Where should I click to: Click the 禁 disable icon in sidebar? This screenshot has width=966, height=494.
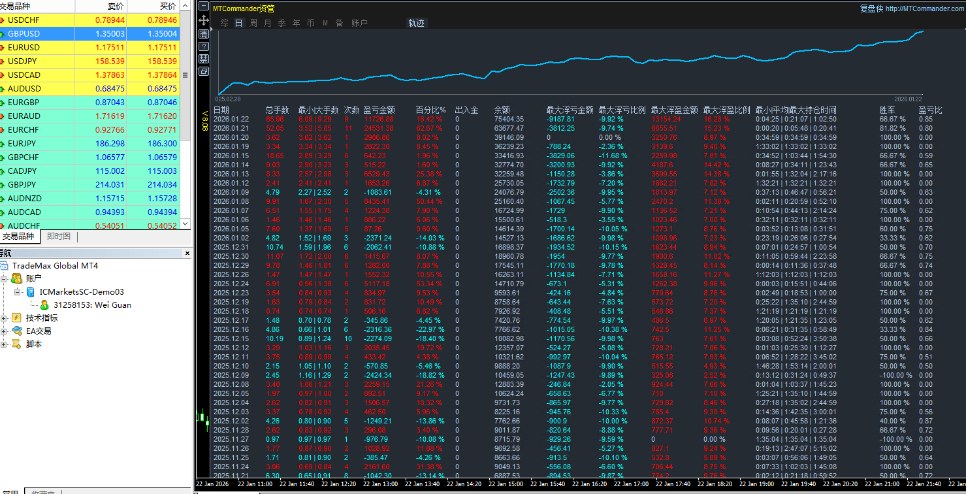(204, 59)
